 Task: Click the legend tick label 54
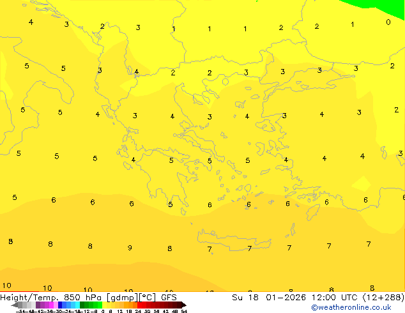[x=184, y=312]
